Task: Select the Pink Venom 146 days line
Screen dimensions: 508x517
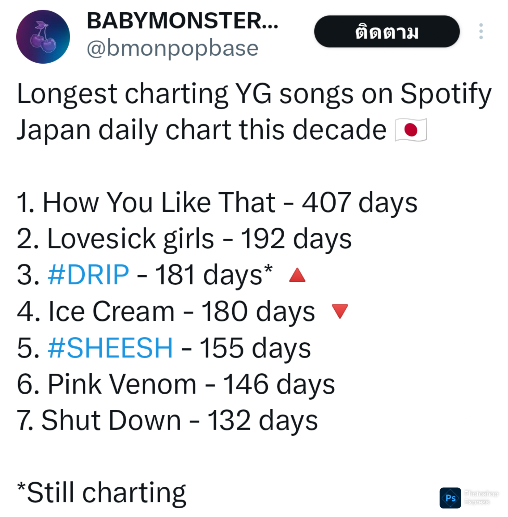Action: (176, 384)
